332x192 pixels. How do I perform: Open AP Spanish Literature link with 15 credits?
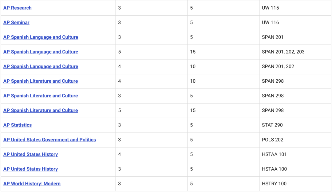41,111
